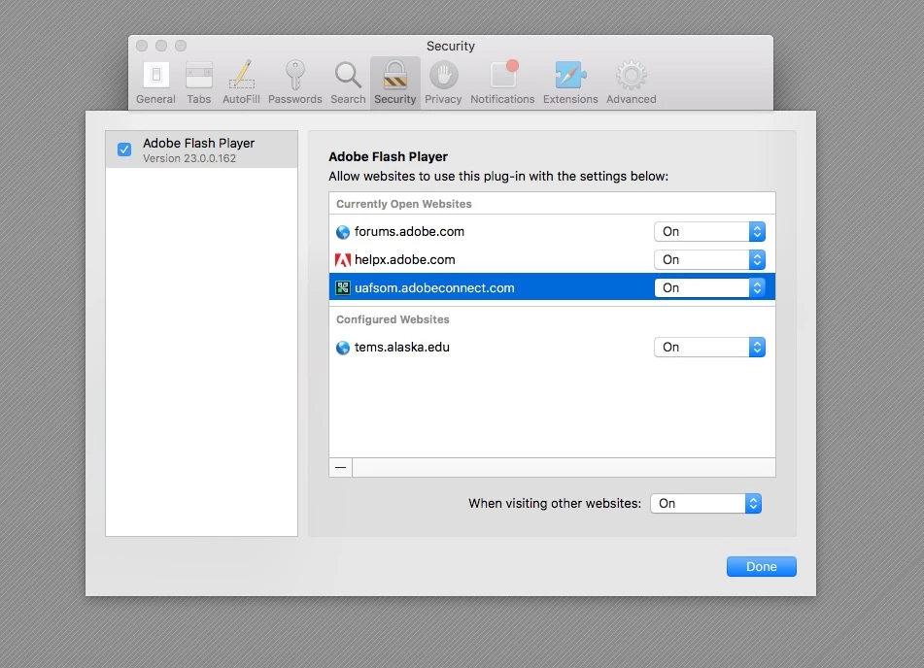Open the Extensions puzzle icon
924x668 pixels.
(x=570, y=75)
